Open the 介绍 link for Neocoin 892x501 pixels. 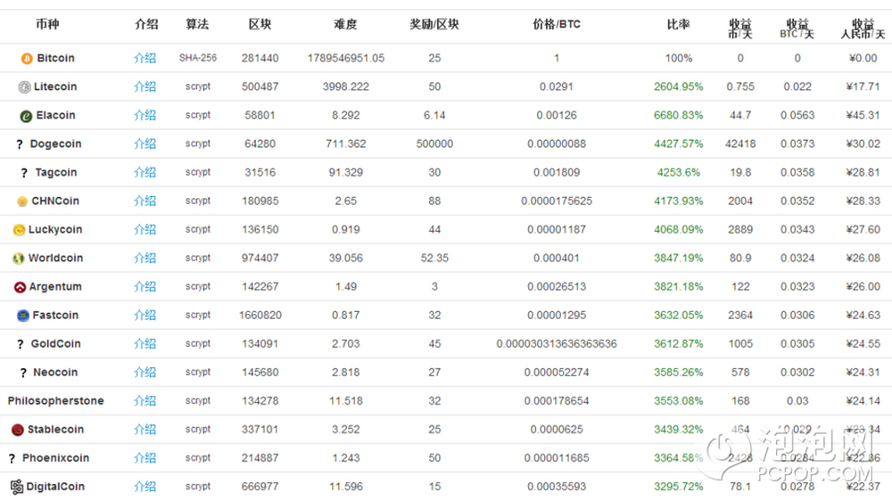(x=145, y=373)
